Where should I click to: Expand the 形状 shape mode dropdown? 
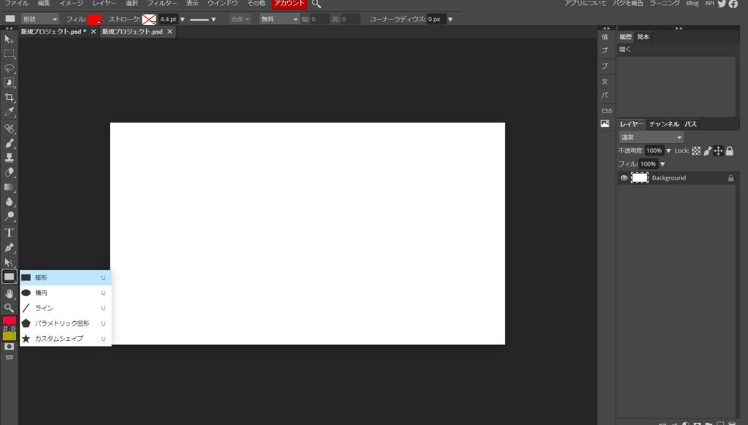click(39, 19)
